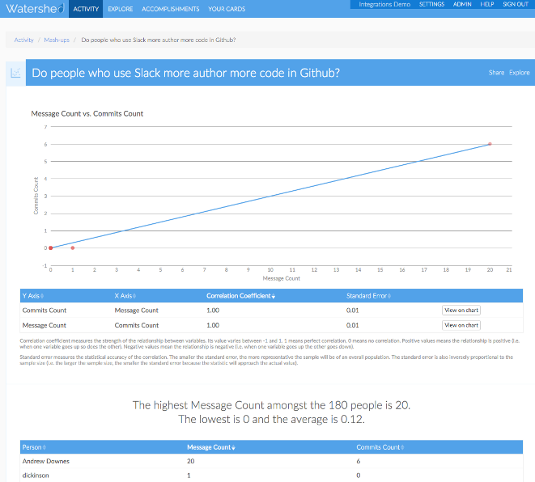
Task: Click the data point at message count 1
Action: 72,247
